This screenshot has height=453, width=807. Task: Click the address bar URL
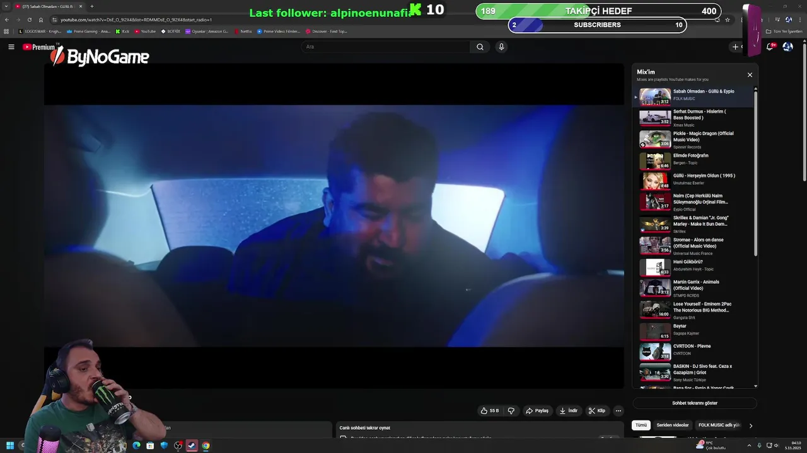[x=136, y=20]
